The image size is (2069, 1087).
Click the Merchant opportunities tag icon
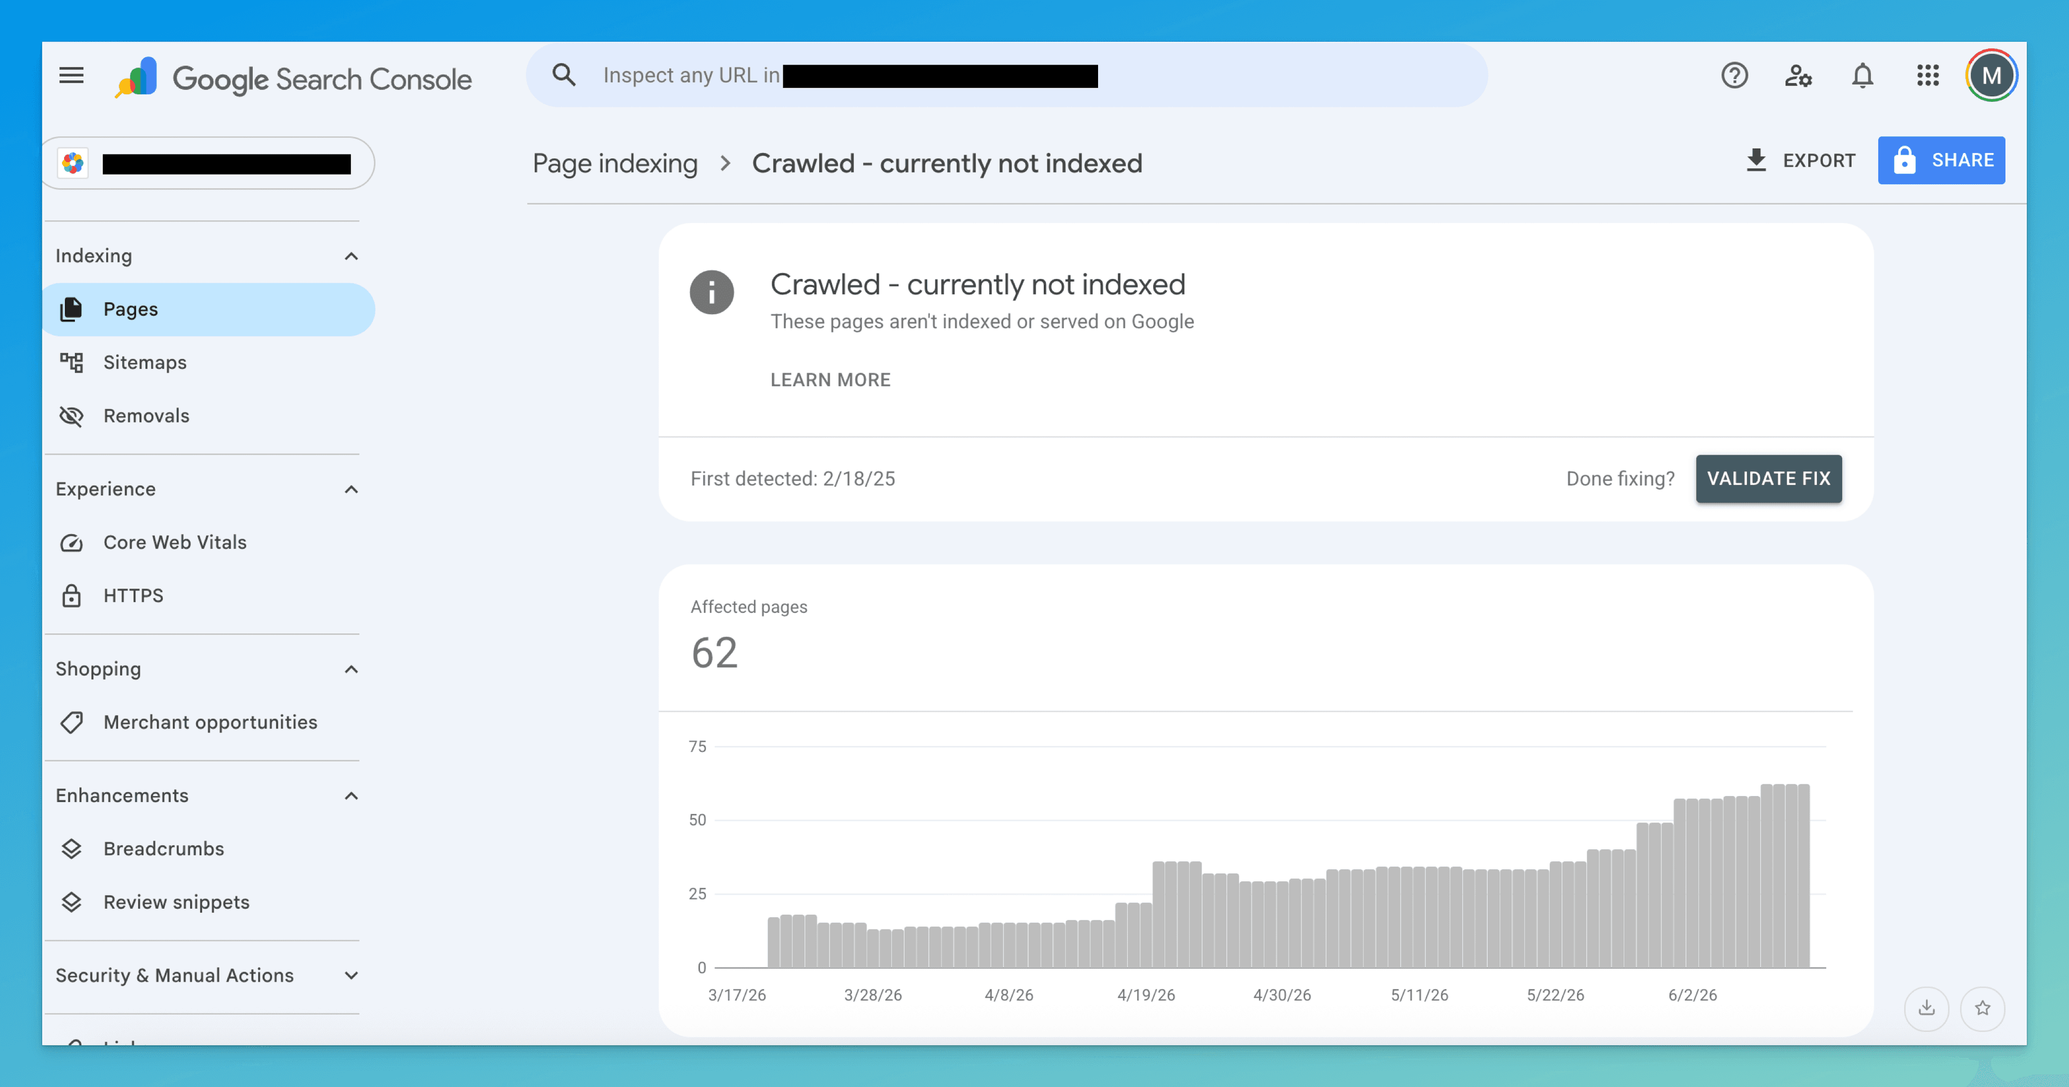point(72,722)
